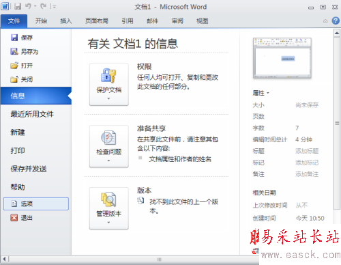Click the 4 分钟 editing time value

303,139
